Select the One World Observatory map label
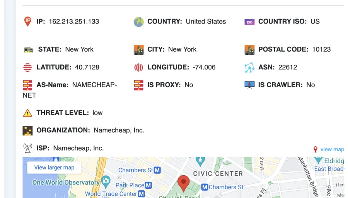 [66, 183]
